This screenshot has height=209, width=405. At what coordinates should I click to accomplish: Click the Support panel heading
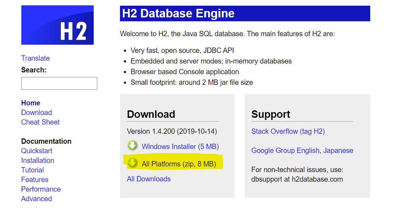coord(271,114)
